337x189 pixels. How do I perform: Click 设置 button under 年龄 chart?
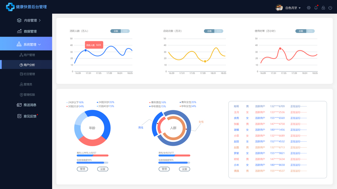103,169
